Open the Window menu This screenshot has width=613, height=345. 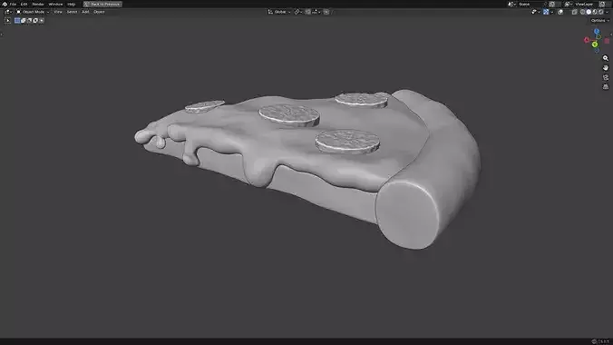[55, 4]
